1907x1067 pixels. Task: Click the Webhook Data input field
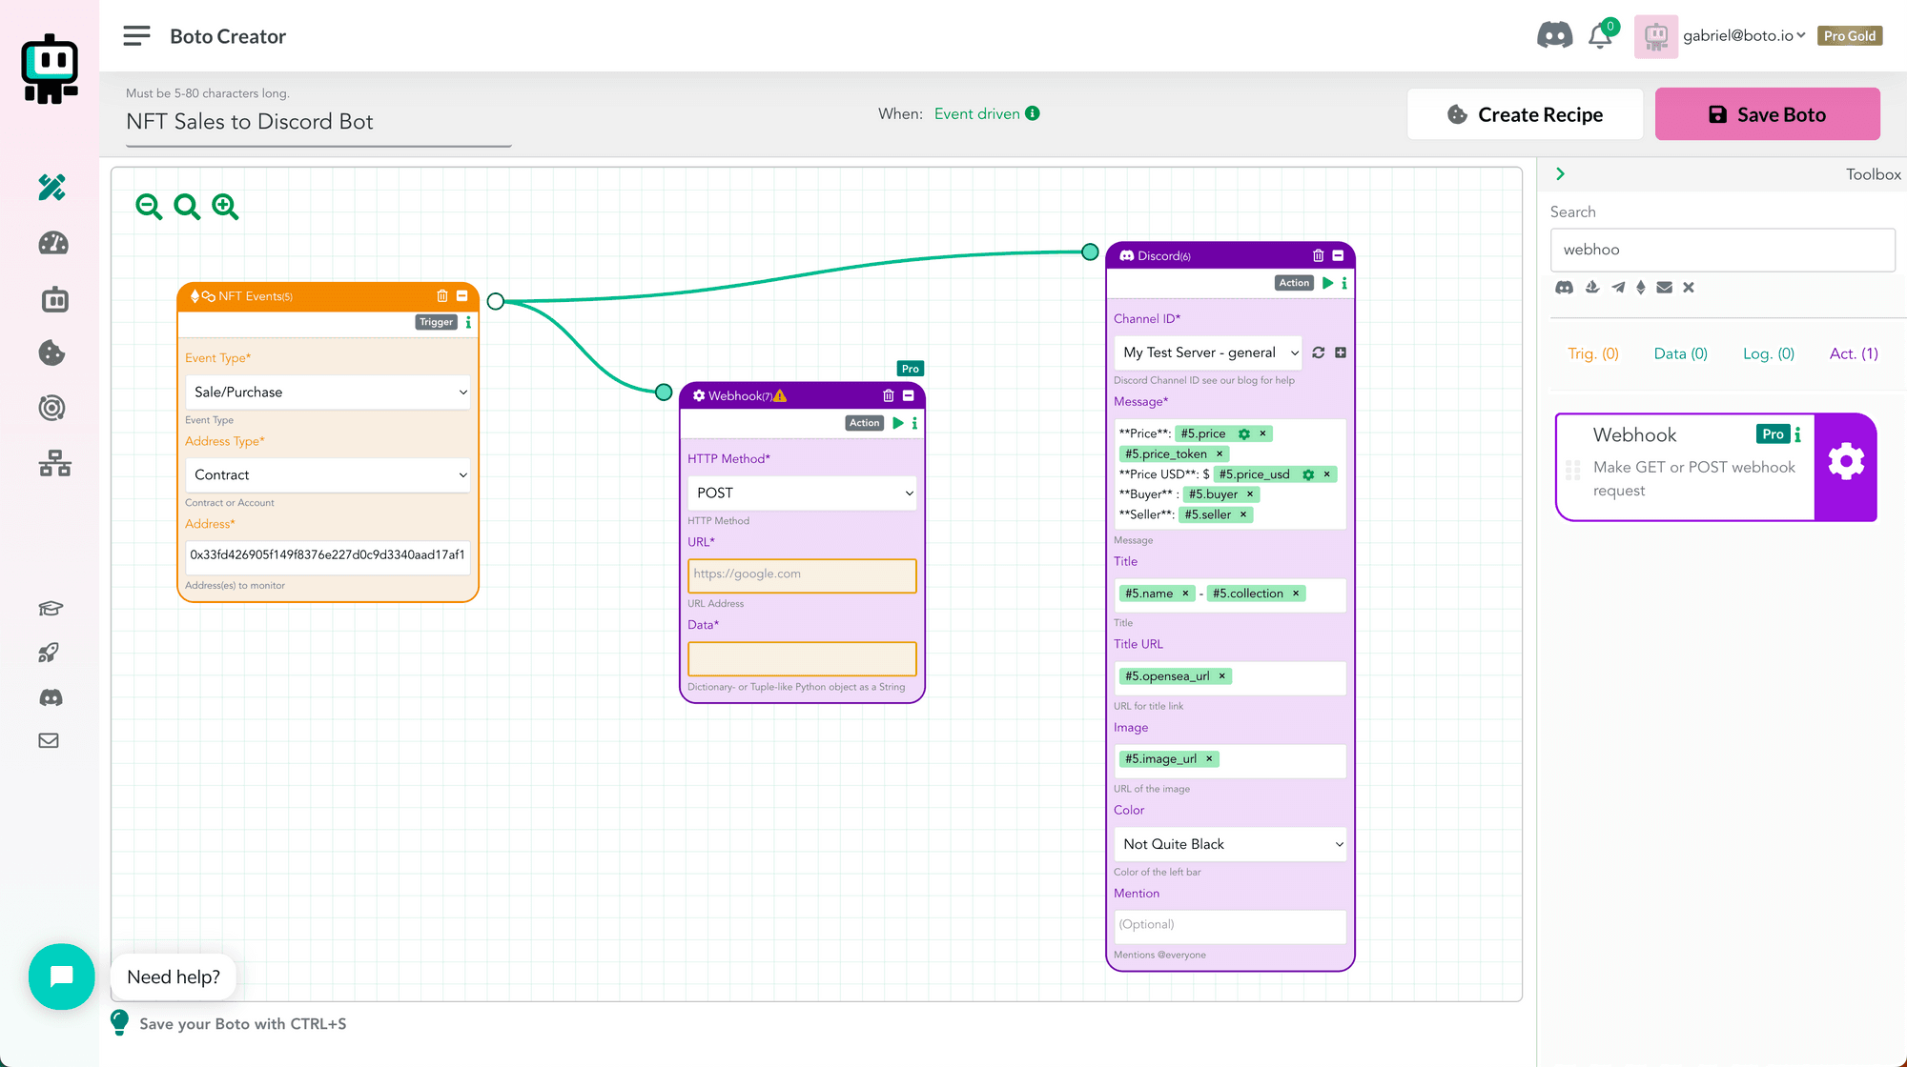click(802, 658)
